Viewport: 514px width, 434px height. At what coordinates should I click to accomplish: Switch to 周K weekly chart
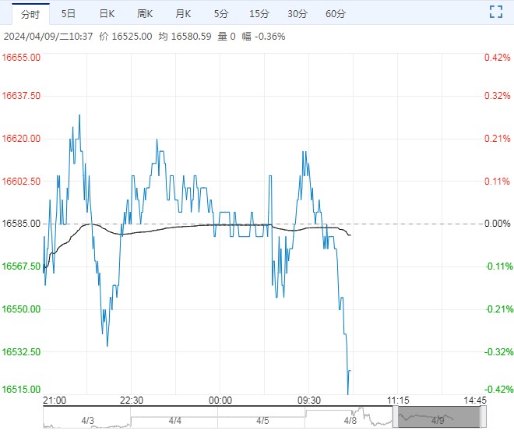145,14
